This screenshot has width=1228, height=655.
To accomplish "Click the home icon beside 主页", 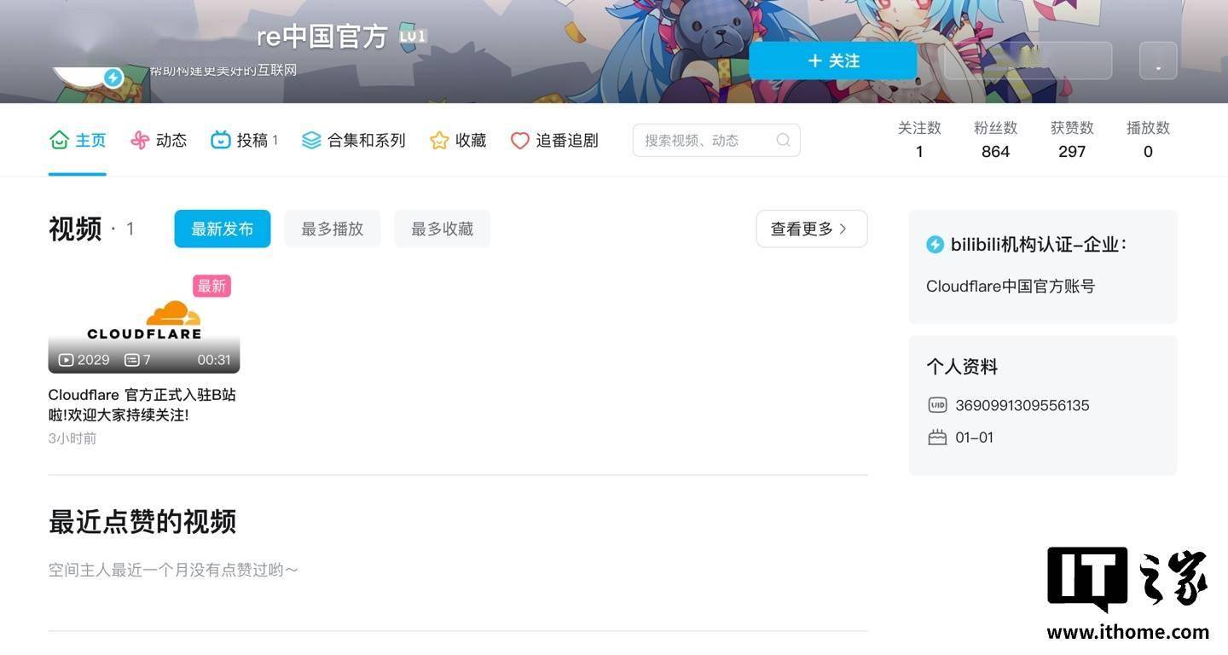I will click(x=59, y=140).
